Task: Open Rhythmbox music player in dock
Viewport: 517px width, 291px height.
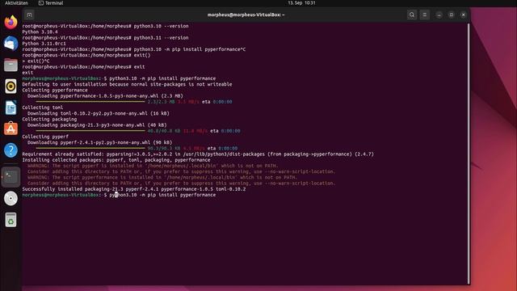Action: [11, 86]
